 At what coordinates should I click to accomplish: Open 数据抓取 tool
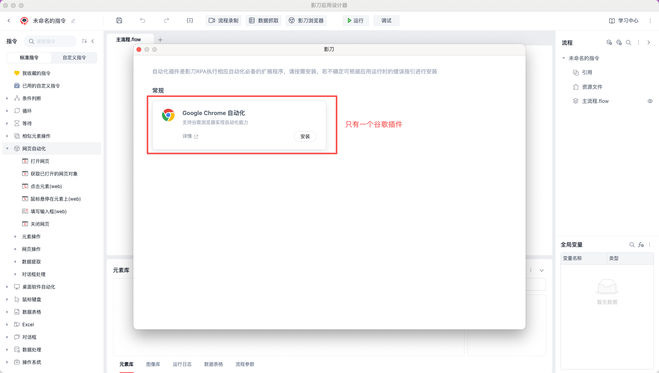pos(264,20)
